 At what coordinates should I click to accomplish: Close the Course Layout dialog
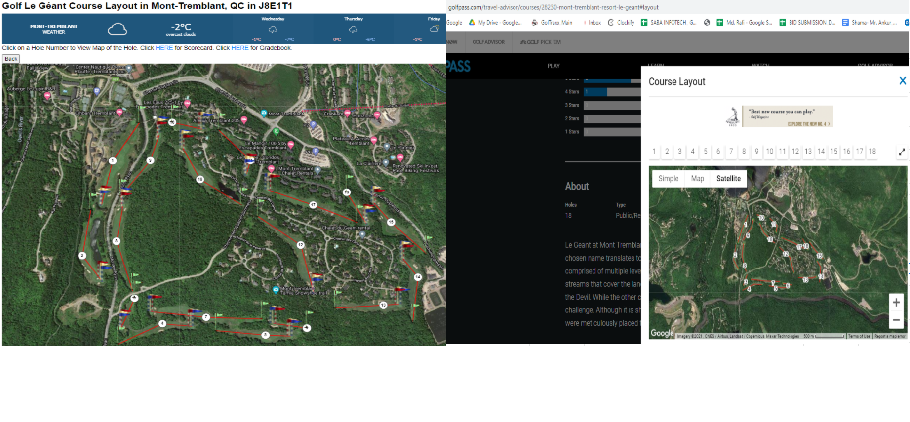pyautogui.click(x=903, y=80)
